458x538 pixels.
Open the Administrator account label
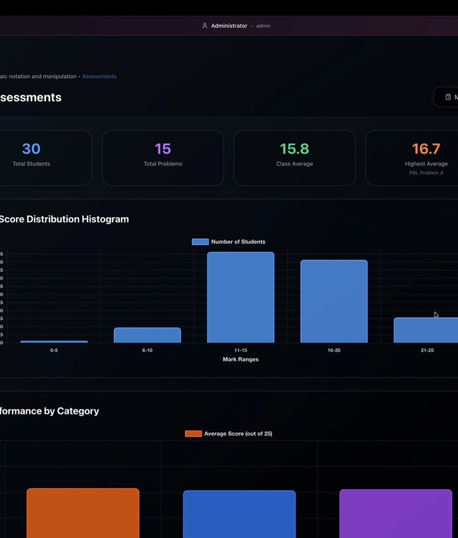pos(229,26)
